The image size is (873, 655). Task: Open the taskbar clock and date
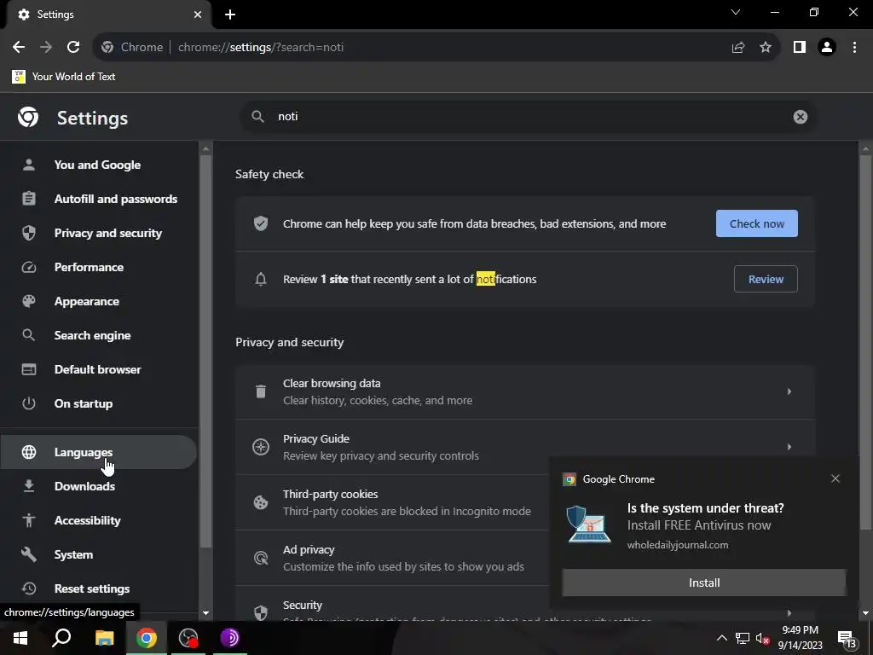click(800, 638)
